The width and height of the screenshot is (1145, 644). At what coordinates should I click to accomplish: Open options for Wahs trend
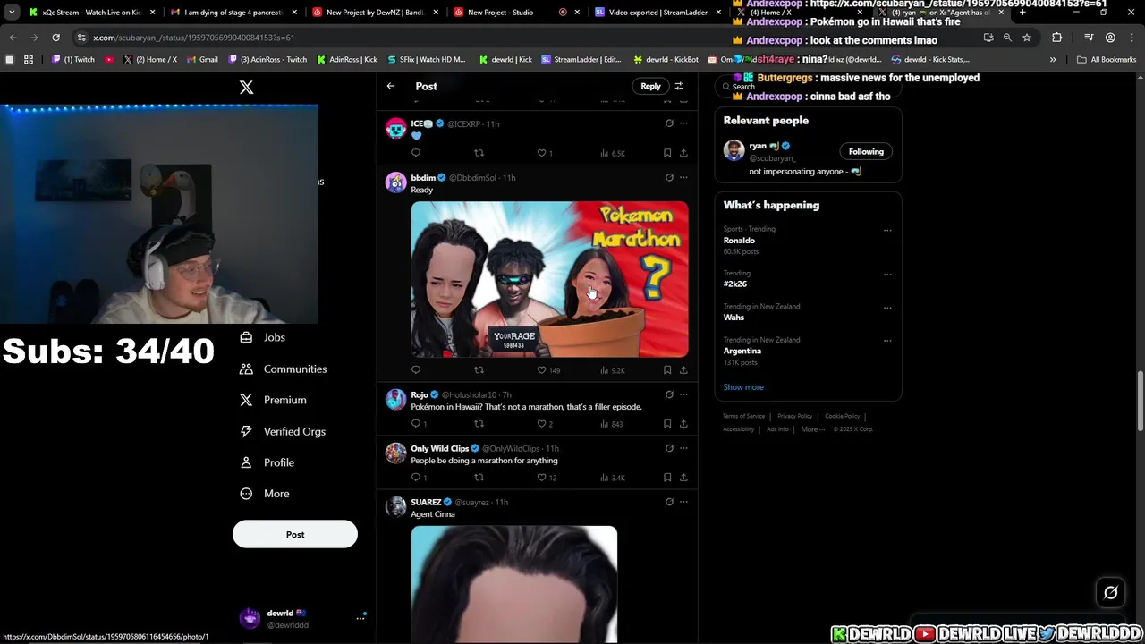click(x=887, y=308)
